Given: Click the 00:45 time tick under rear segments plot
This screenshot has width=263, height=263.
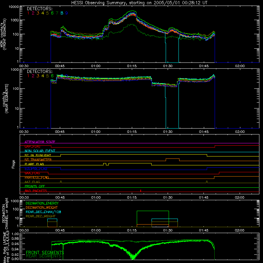Looking at the screenshot, I should tap(60, 132).
